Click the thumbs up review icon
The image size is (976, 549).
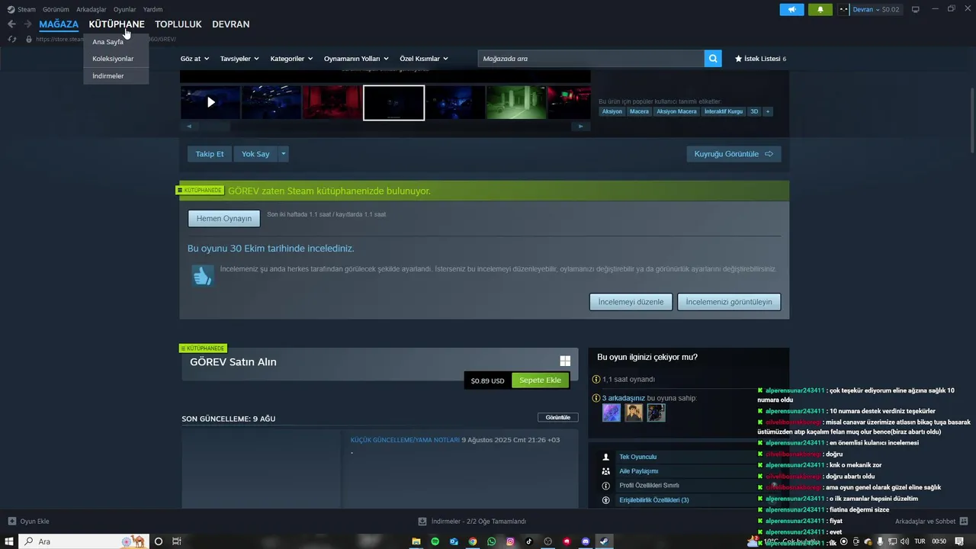pyautogui.click(x=202, y=276)
